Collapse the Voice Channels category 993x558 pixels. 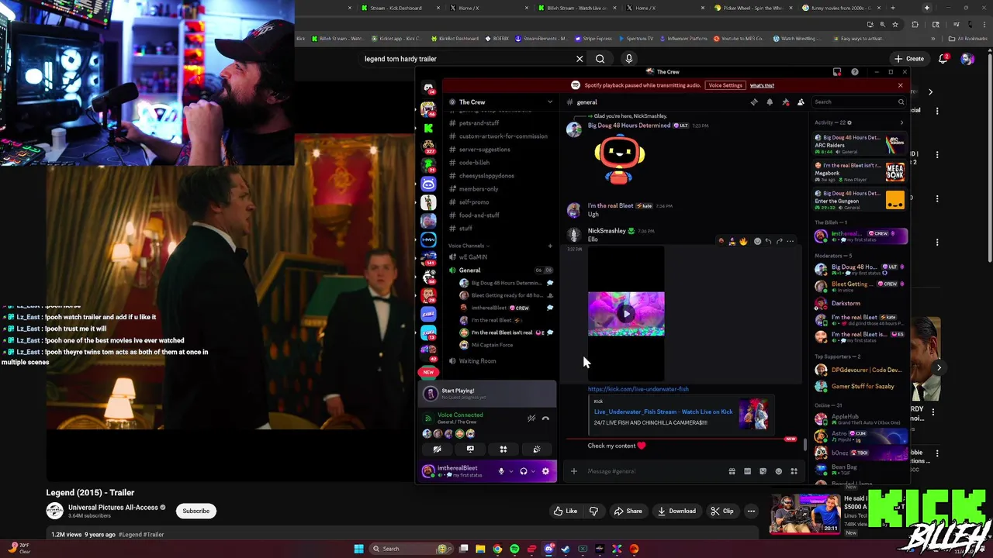469,246
